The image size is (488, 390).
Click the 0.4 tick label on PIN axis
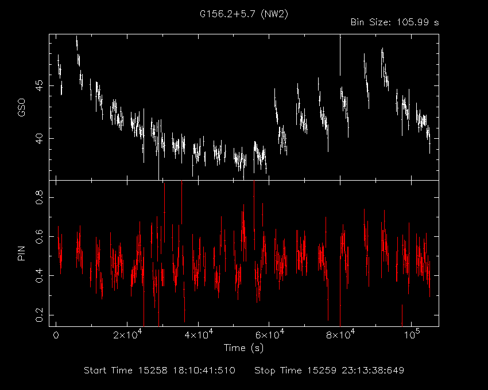(39, 275)
